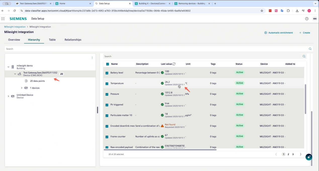Click the Pressure Active status badge
The height and width of the screenshot is (171, 319).
tap(240, 94)
